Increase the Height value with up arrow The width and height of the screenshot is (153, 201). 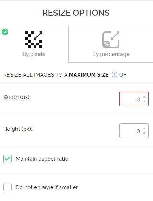[x=144, y=129]
